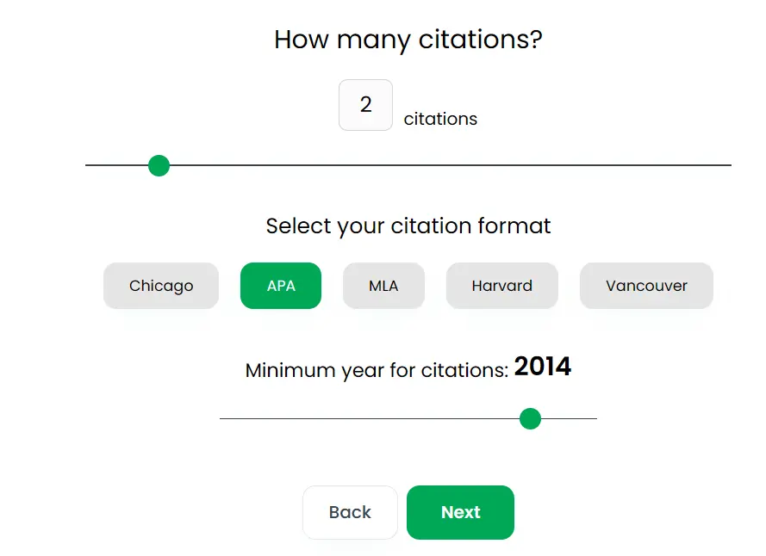Click the "How many citations?" heading
Viewport: 766px width, 556px height.
pos(408,40)
